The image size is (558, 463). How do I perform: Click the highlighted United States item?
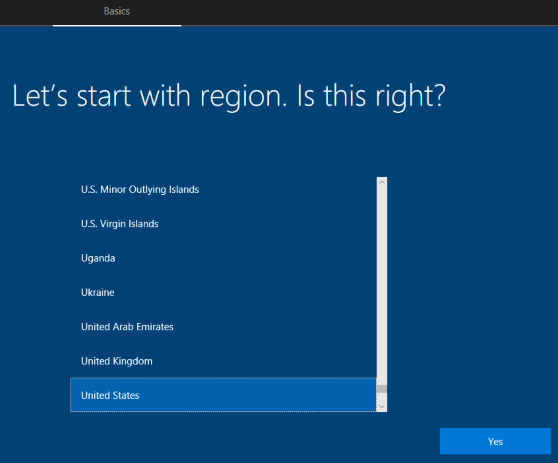click(110, 395)
